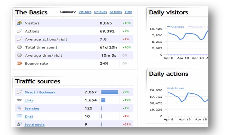This screenshot has height=135, width=227.
Task: Click the 61d 20h total time value
Action: coord(108,47)
